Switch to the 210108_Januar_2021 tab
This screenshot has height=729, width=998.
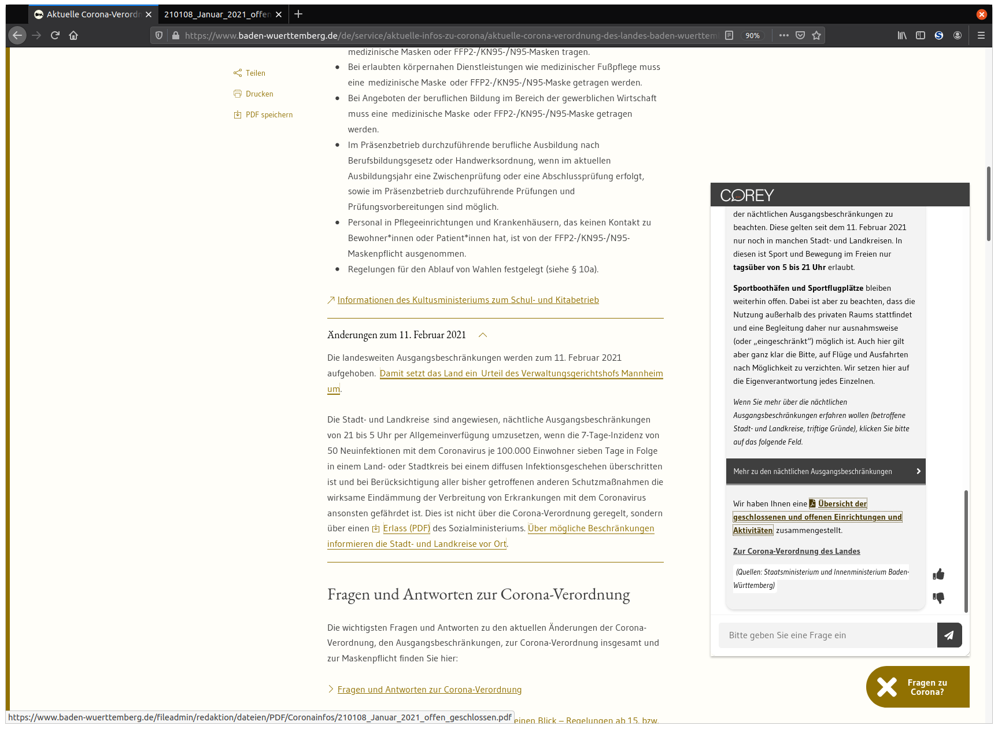point(217,14)
